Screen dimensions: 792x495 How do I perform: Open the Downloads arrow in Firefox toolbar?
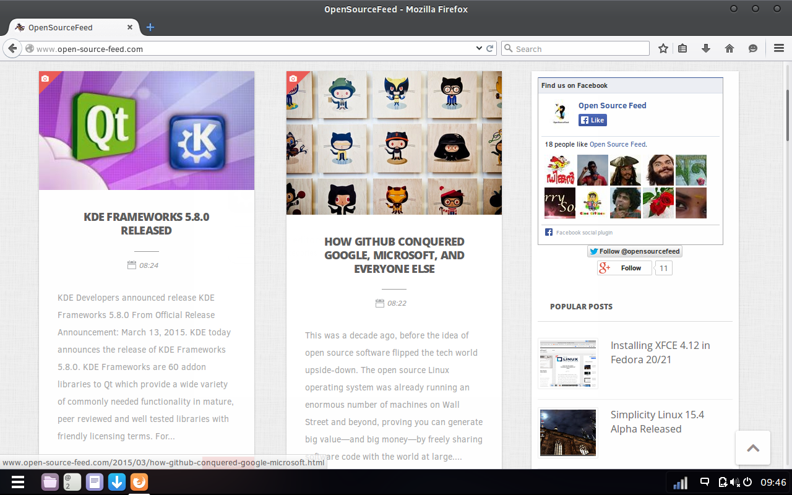(705, 48)
